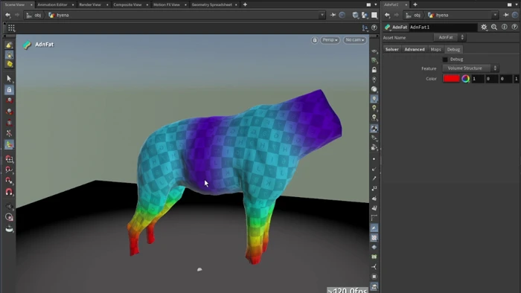
Task: Add a new tab beside AdnFat1
Action: coord(415,4)
